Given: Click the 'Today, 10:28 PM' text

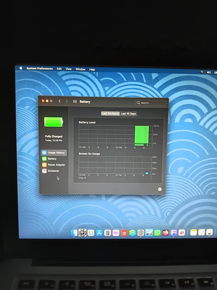Looking at the screenshot, I should point(54,140).
